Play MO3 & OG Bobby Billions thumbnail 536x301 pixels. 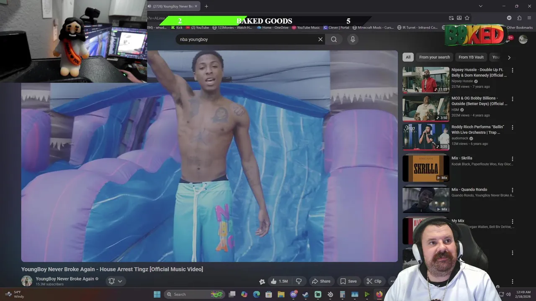point(426,108)
